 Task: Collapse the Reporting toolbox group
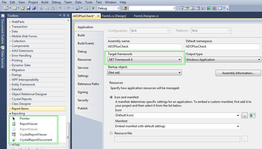10,113
